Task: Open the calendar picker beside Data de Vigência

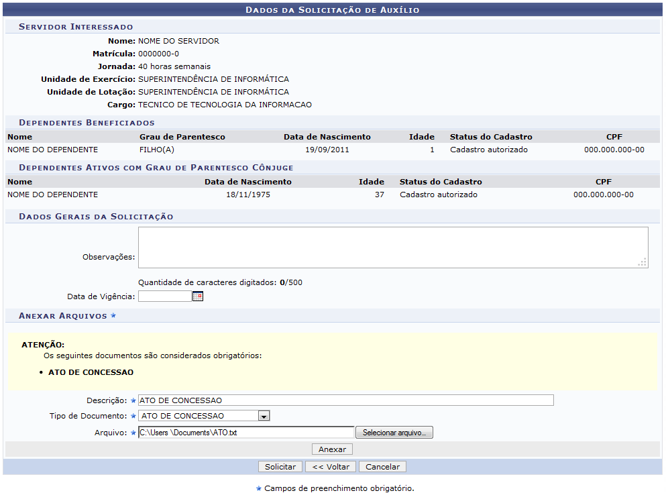Action: 197,296
